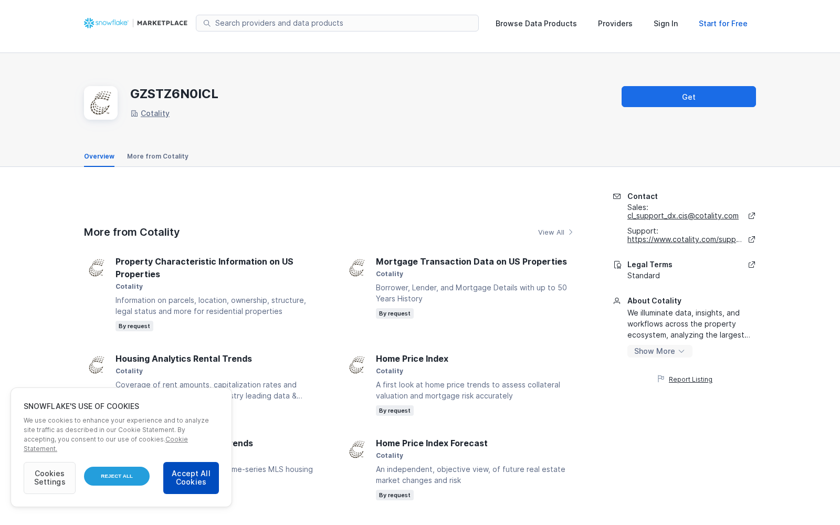This screenshot has width=840, height=525.
Task: Open the Providers menu item
Action: [x=615, y=24]
